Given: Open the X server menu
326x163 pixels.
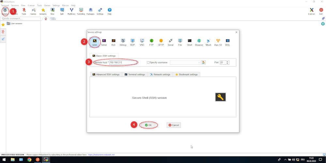Looking at the screenshot, I should (x=31, y=6).
